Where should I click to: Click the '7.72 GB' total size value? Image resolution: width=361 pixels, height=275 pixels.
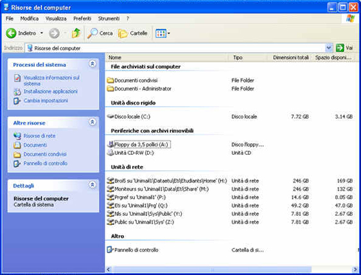[300, 116]
